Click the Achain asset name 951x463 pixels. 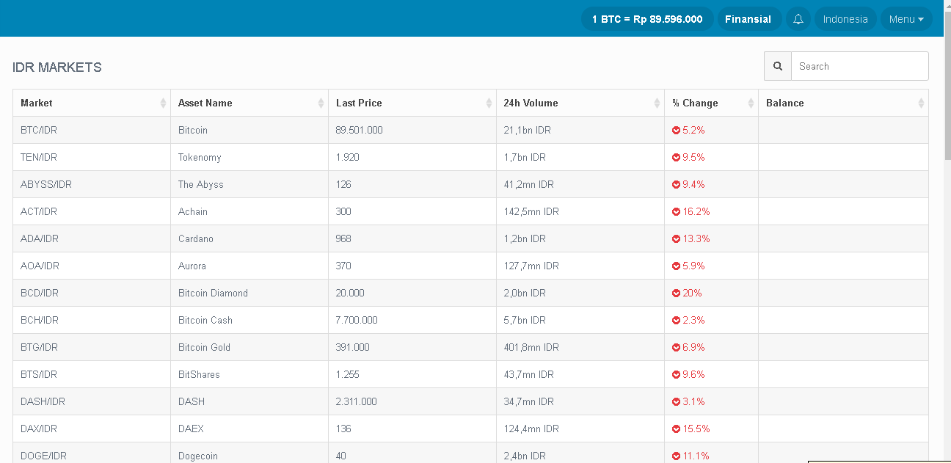(193, 211)
